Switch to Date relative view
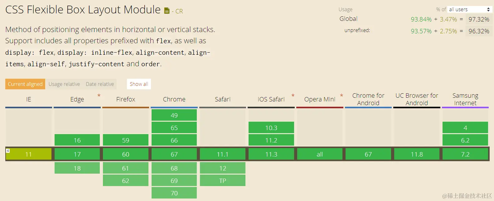The height and width of the screenshot is (201, 494). click(x=100, y=84)
